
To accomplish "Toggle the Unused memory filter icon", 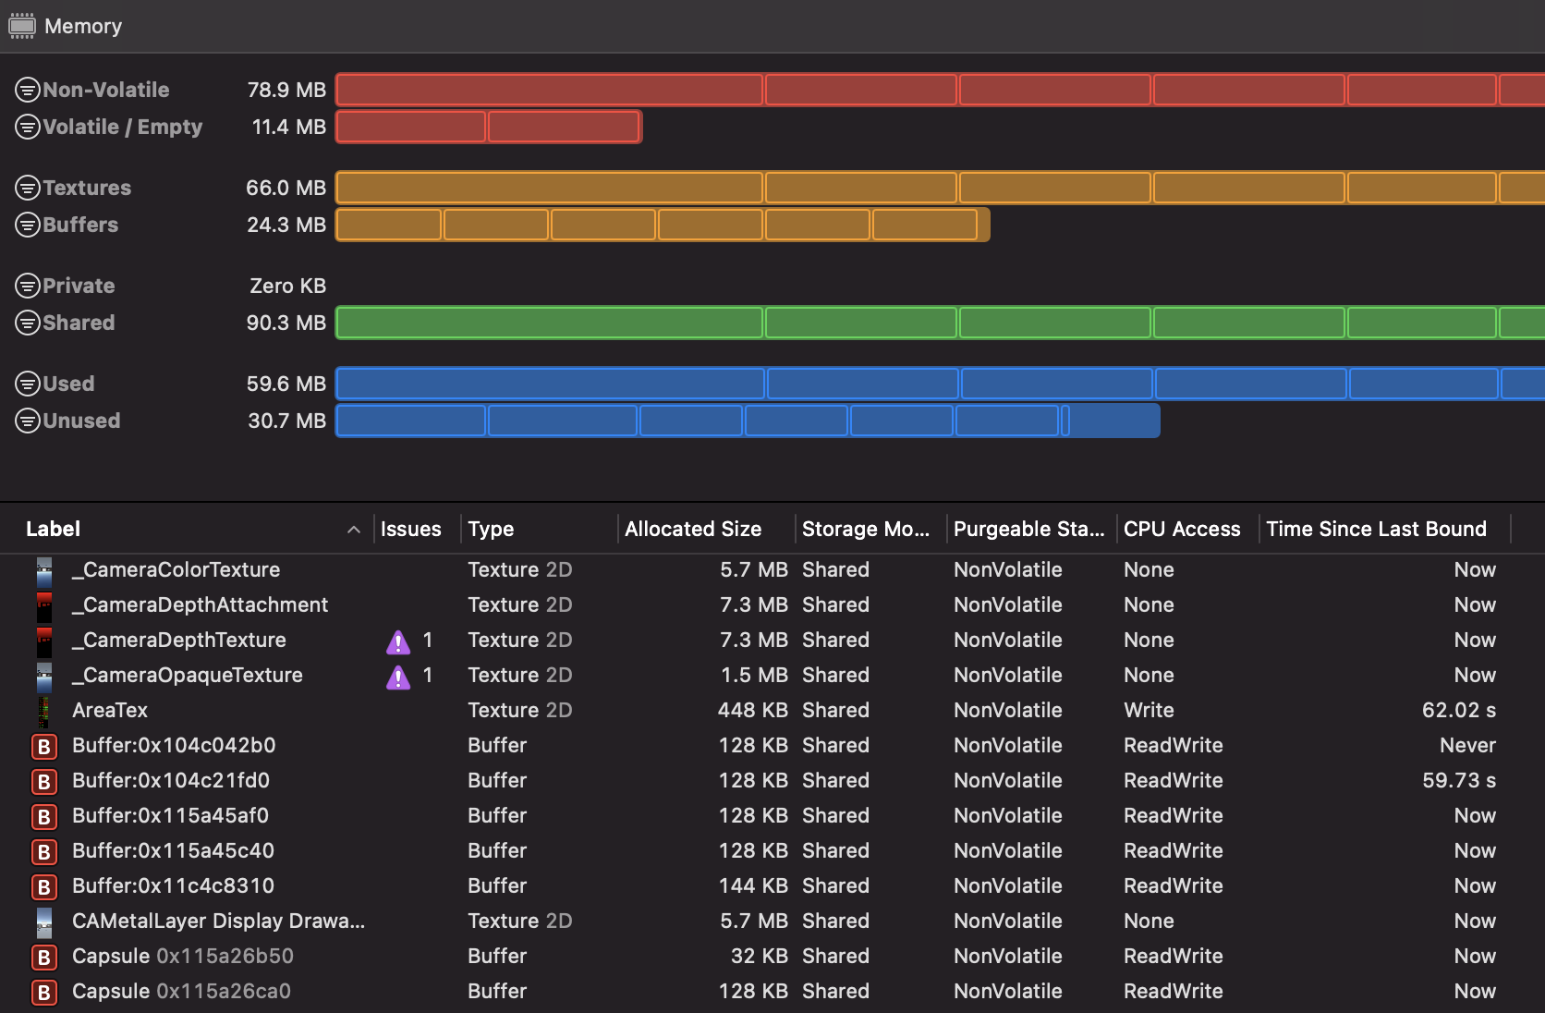I will pyautogui.click(x=28, y=421).
